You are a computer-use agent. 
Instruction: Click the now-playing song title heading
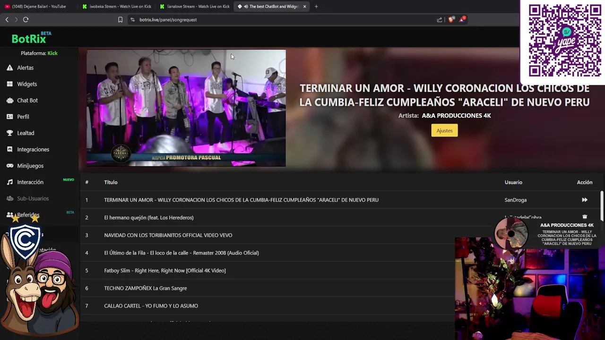(444, 95)
